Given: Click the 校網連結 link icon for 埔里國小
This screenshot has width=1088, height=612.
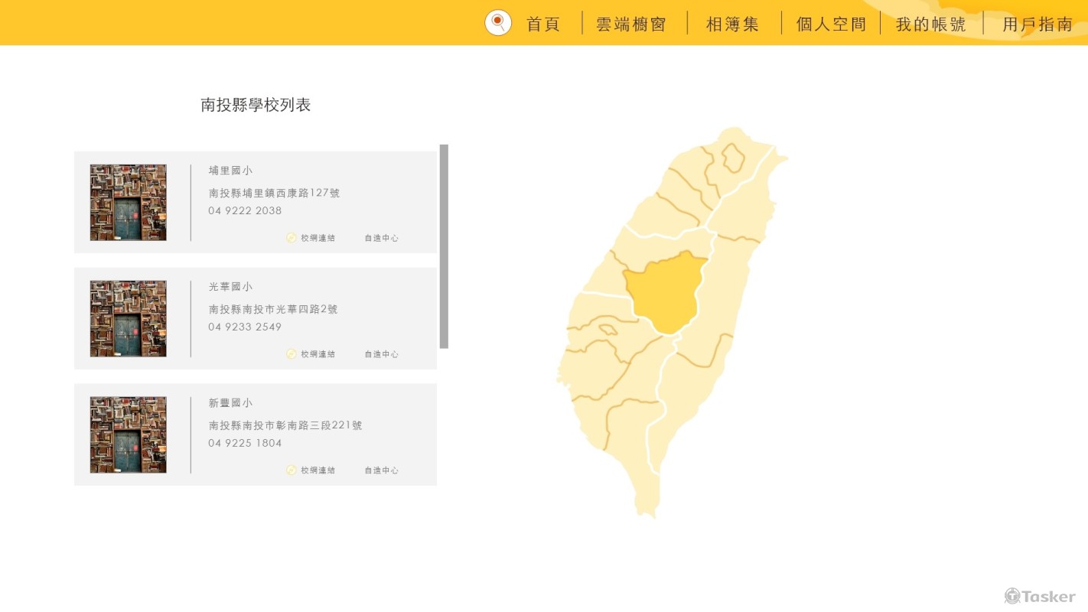Looking at the screenshot, I should click(x=292, y=238).
